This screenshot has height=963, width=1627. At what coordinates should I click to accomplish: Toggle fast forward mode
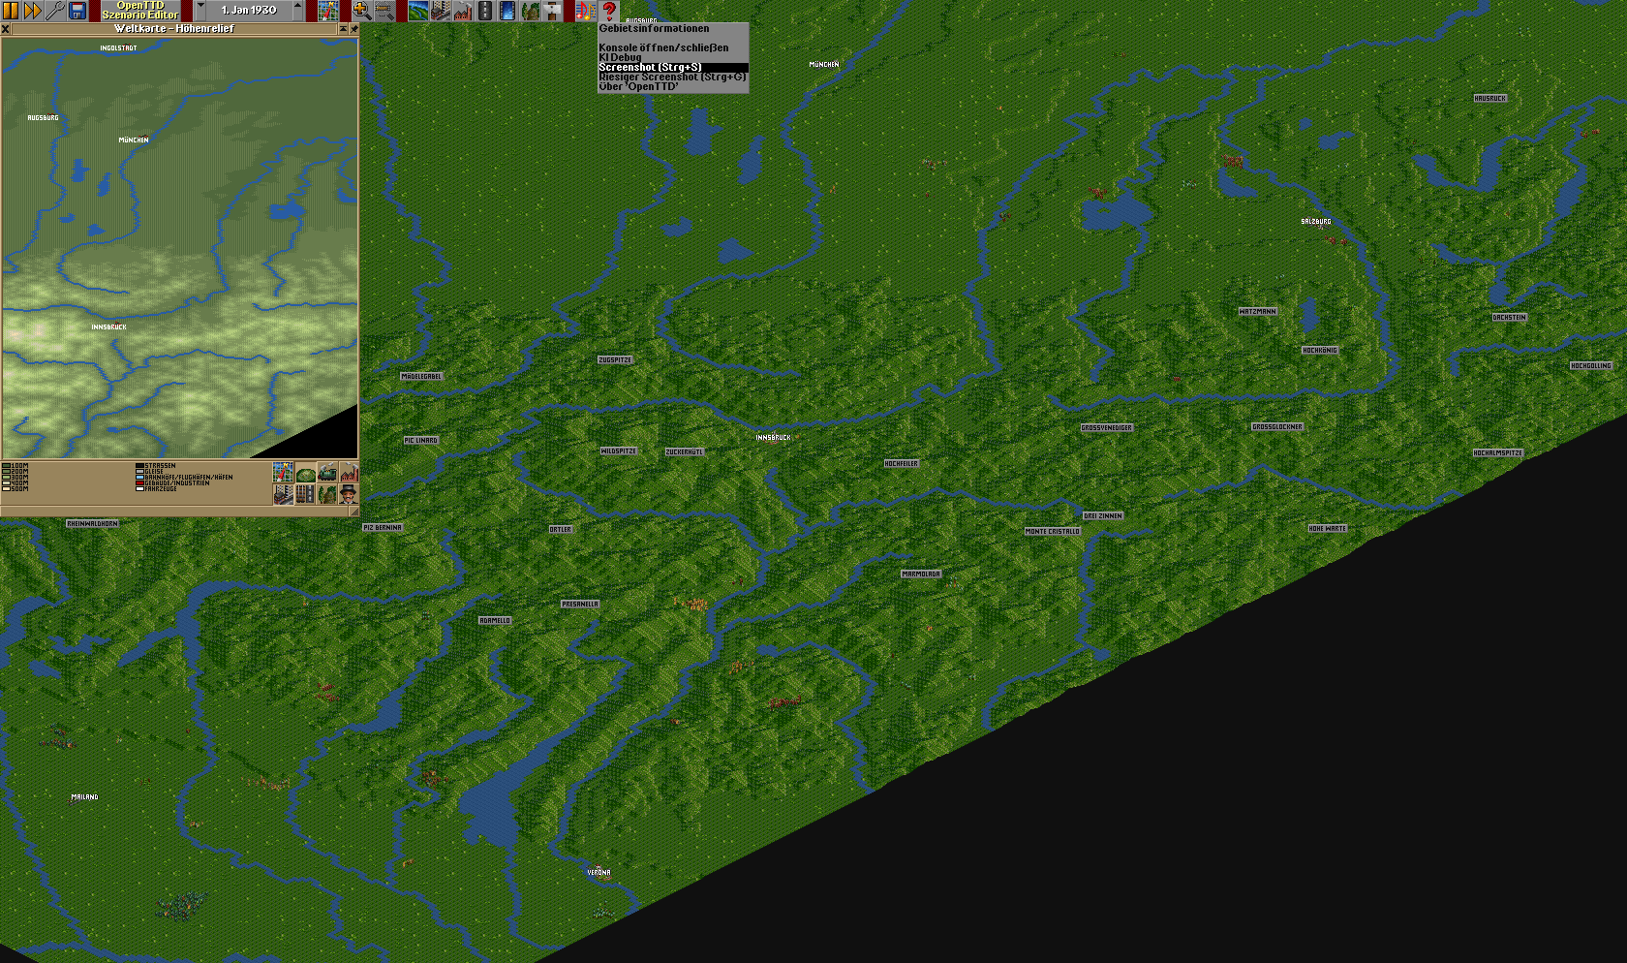tap(32, 11)
